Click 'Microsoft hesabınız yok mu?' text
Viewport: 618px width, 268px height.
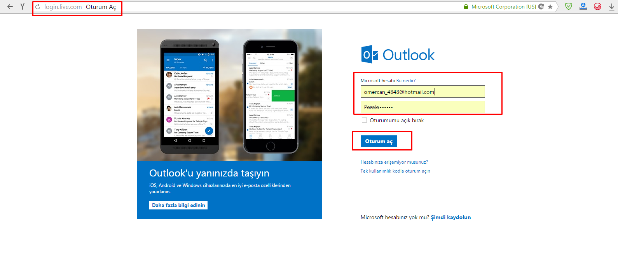click(x=395, y=217)
